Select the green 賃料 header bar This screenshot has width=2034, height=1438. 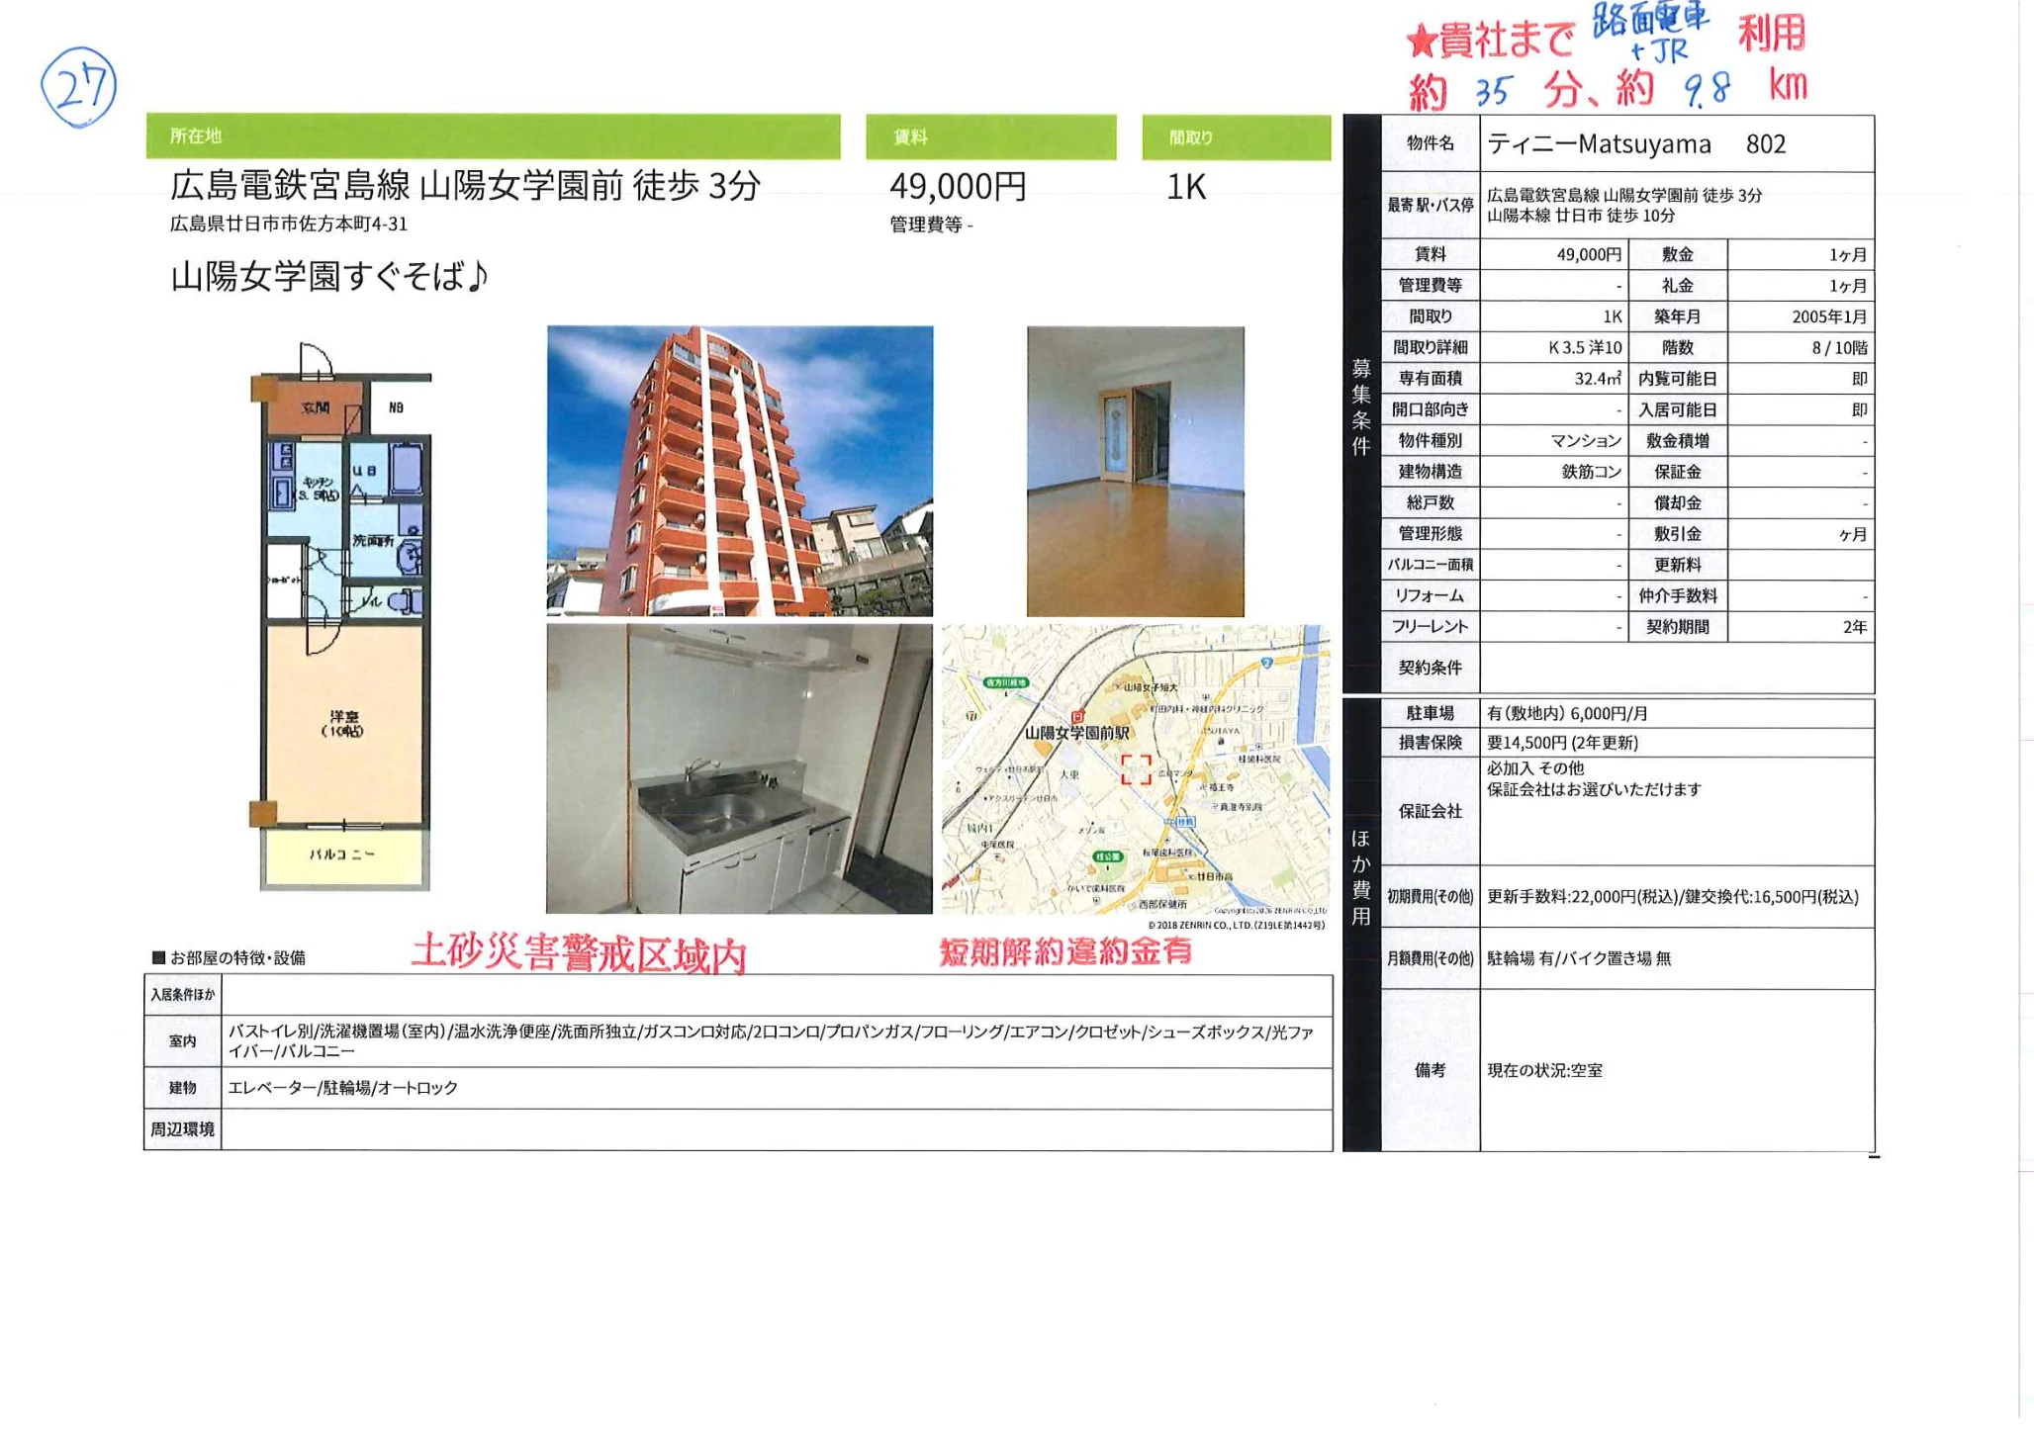(x=990, y=137)
